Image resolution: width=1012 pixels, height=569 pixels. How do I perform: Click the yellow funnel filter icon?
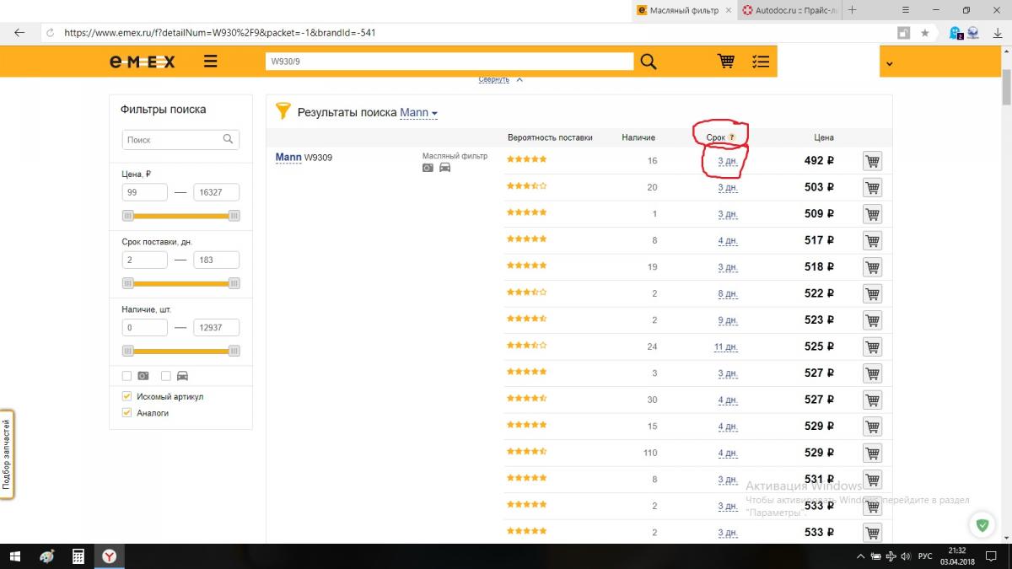point(283,111)
